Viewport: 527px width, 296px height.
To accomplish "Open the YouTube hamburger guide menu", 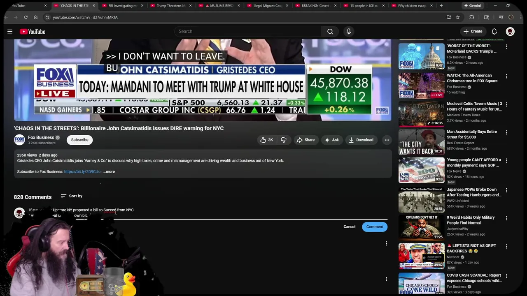I will pos(10,32).
